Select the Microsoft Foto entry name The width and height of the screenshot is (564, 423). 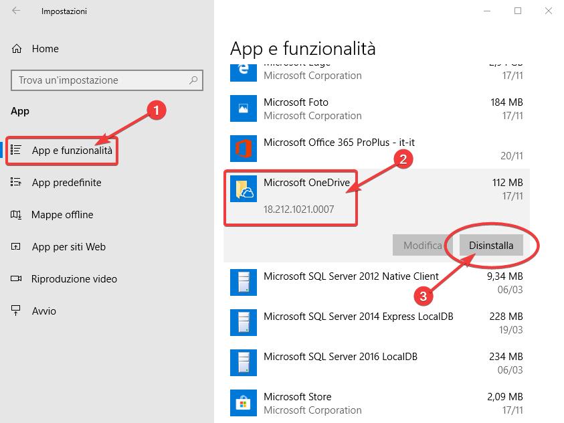click(x=296, y=102)
